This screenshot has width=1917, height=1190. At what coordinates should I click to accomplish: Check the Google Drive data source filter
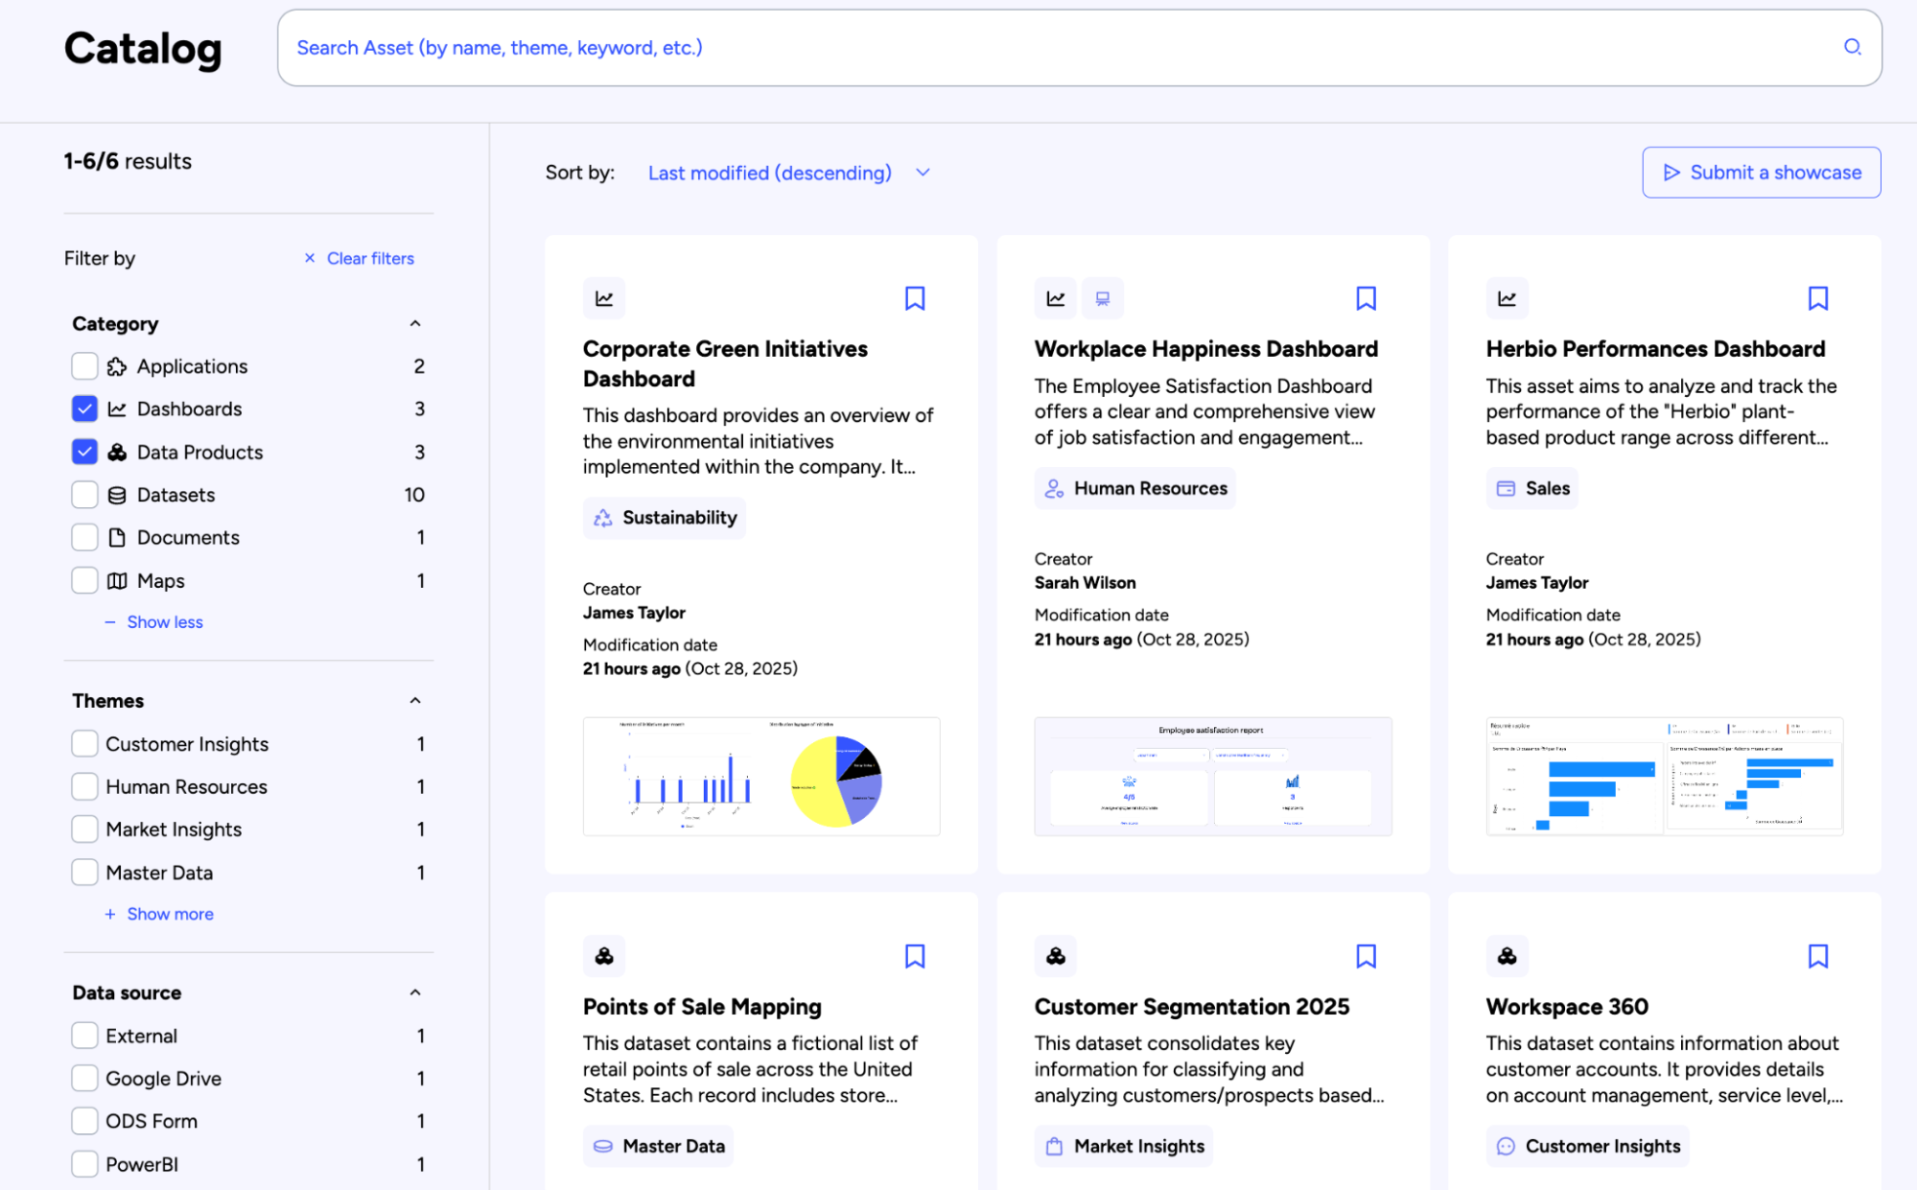pyautogui.click(x=84, y=1078)
